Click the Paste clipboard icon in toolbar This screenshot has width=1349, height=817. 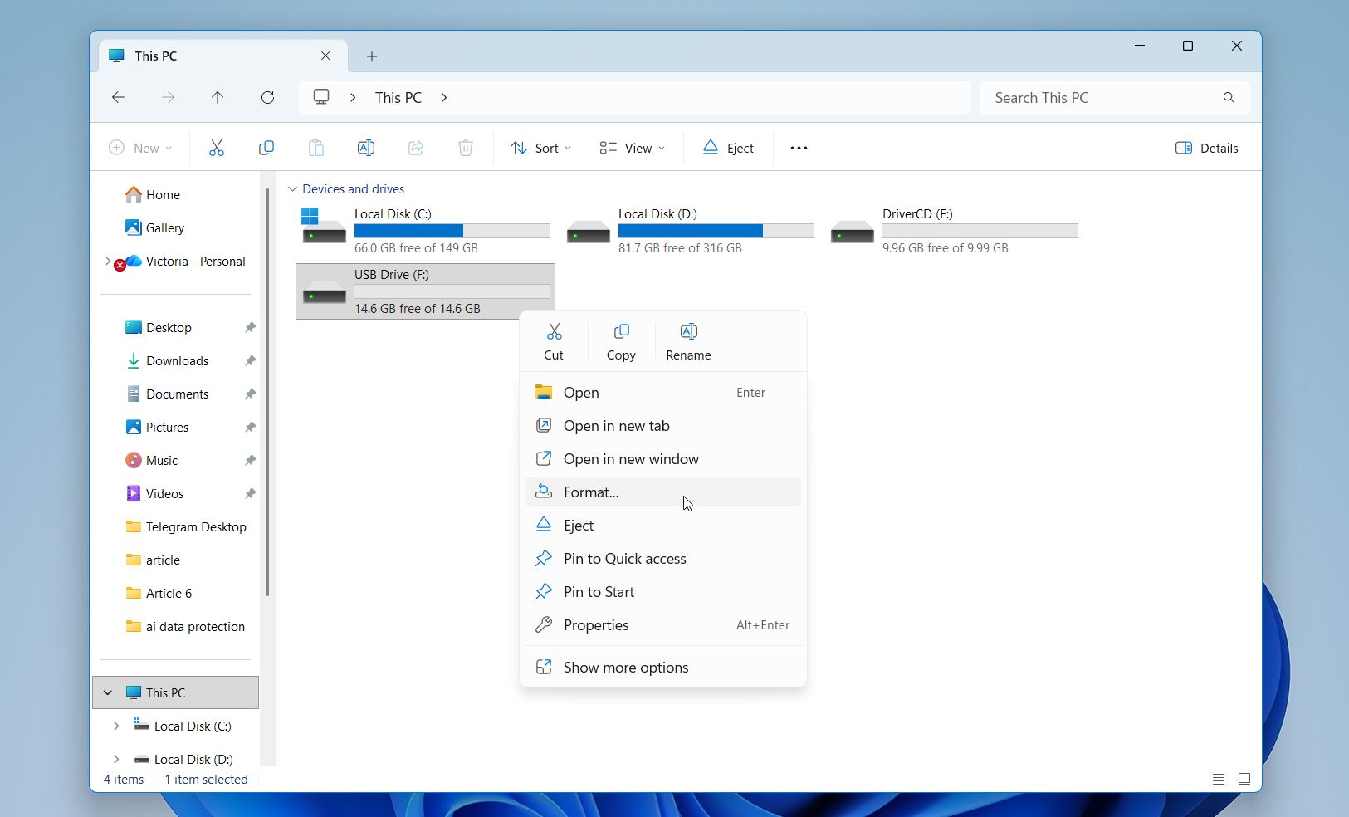coord(316,148)
